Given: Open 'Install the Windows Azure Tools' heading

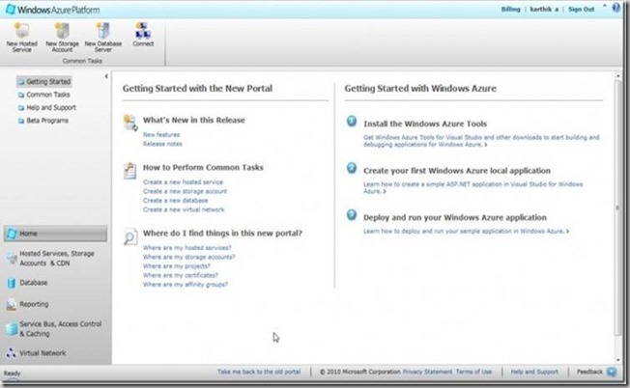Looking at the screenshot, I should click(x=424, y=124).
